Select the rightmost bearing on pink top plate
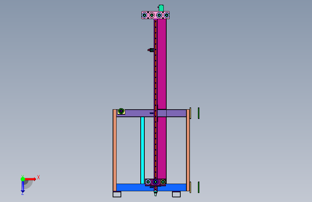The height and width of the screenshot is (202, 312). tap(167, 15)
